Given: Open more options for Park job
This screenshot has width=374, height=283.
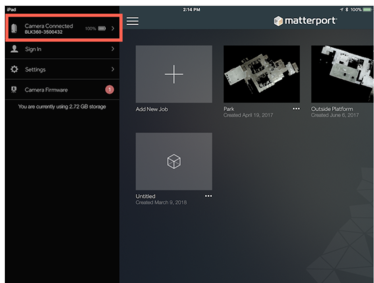Looking at the screenshot, I should 296,109.
